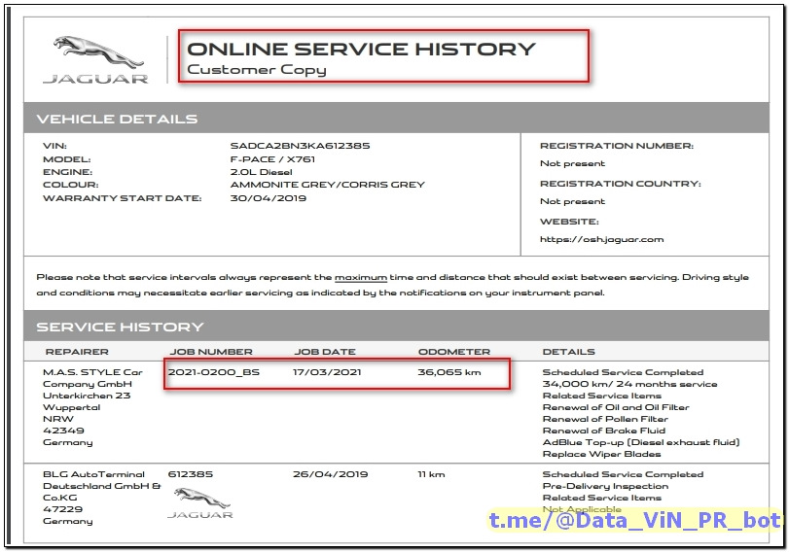Select the M.A.S. STYLE Car Company repairer entry
The height and width of the screenshot is (552, 789).
tap(92, 408)
